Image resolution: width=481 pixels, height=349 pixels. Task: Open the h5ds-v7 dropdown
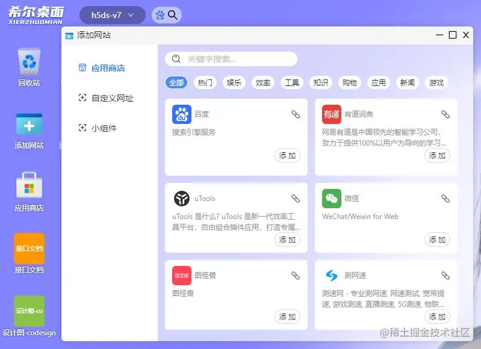tap(113, 15)
